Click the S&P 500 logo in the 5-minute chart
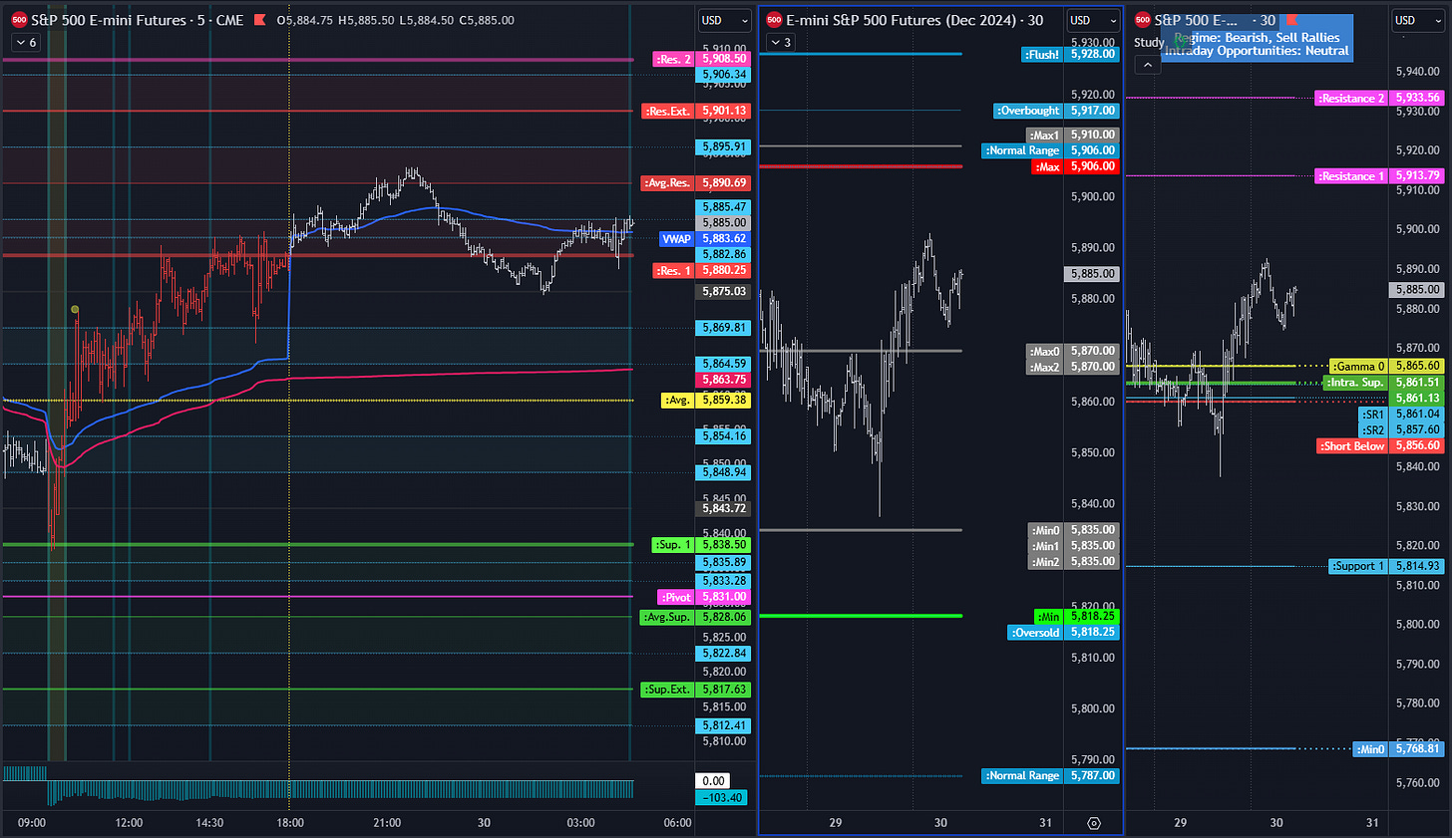The image size is (1452, 838). [x=18, y=20]
